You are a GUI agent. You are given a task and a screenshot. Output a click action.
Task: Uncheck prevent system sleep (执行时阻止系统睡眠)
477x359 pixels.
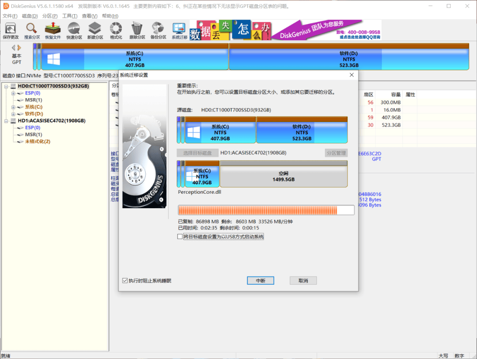(x=125, y=281)
